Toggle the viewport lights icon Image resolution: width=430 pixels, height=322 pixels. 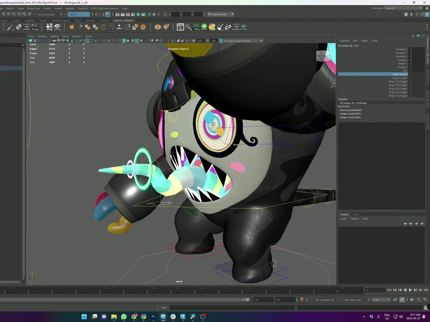click(141, 40)
